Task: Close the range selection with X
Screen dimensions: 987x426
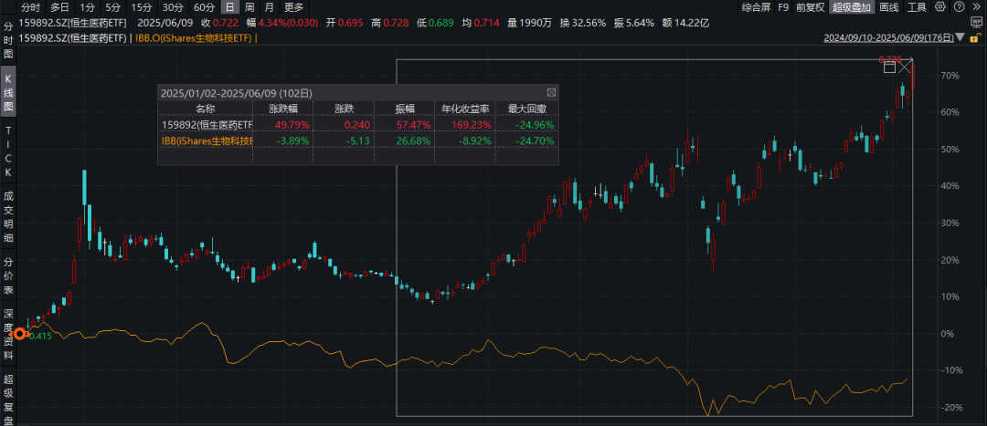Action: point(905,67)
